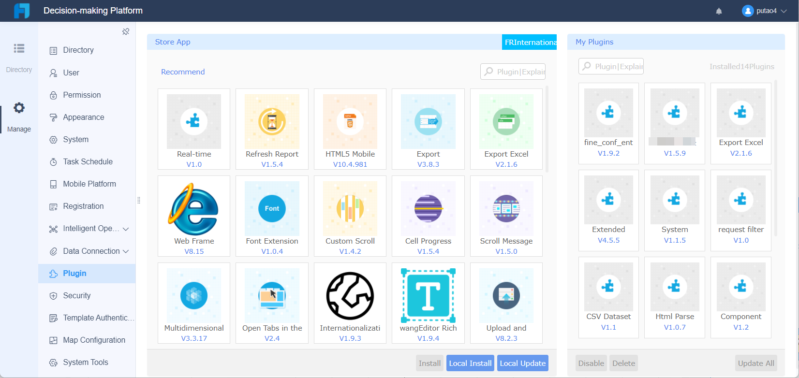The image size is (799, 378).
Task: Open the Task Schedule menu item
Action: point(87,161)
